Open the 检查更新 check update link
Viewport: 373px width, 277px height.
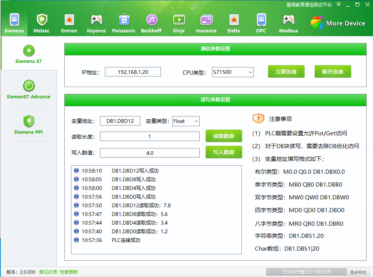[69, 272]
